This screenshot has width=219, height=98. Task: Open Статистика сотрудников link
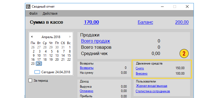point(153,91)
